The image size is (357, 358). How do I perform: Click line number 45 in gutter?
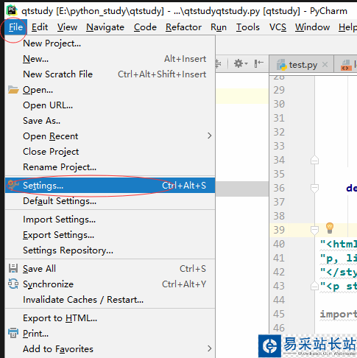click(x=279, y=314)
